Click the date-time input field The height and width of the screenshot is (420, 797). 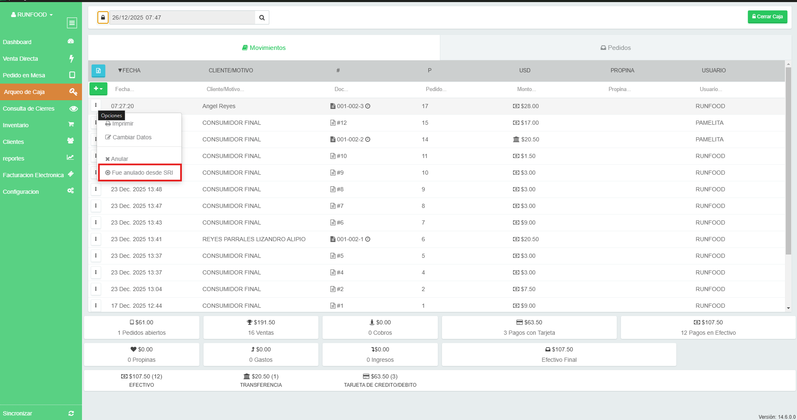pyautogui.click(x=182, y=17)
